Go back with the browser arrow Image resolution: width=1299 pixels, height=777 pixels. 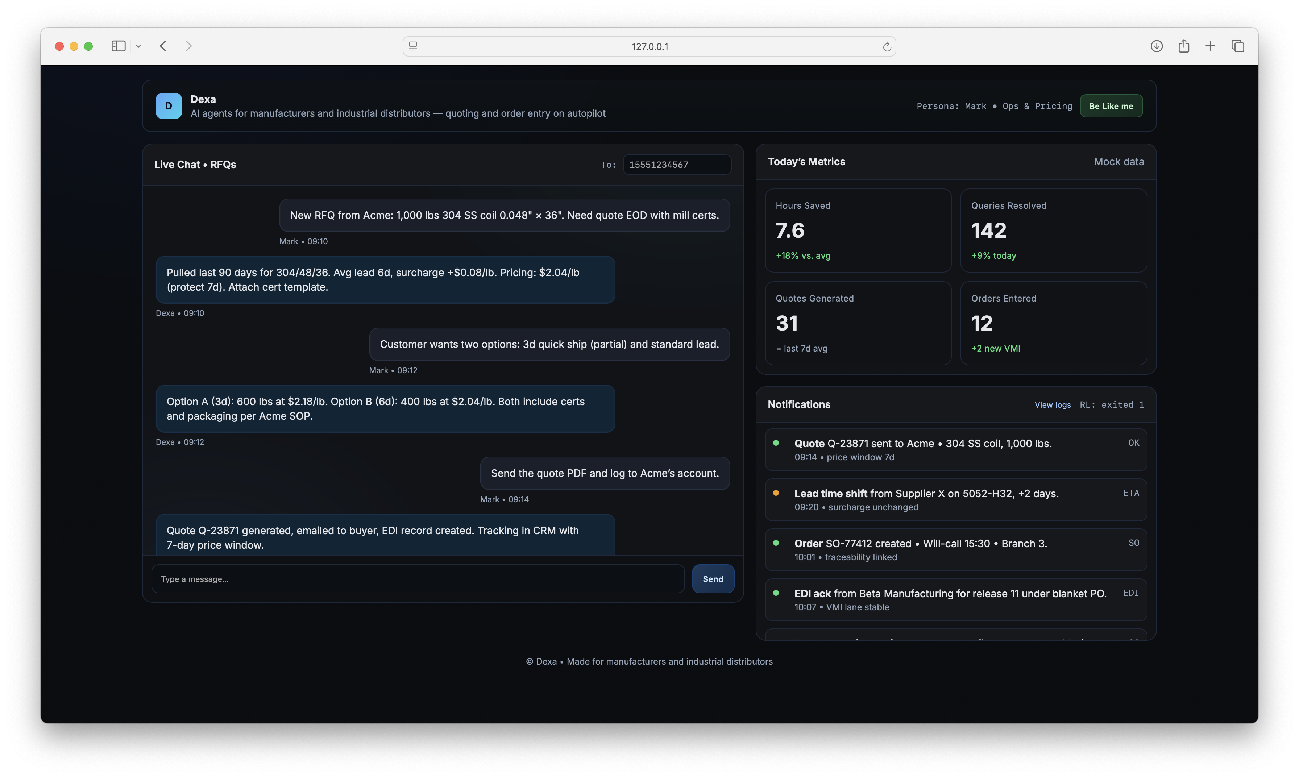coord(163,46)
